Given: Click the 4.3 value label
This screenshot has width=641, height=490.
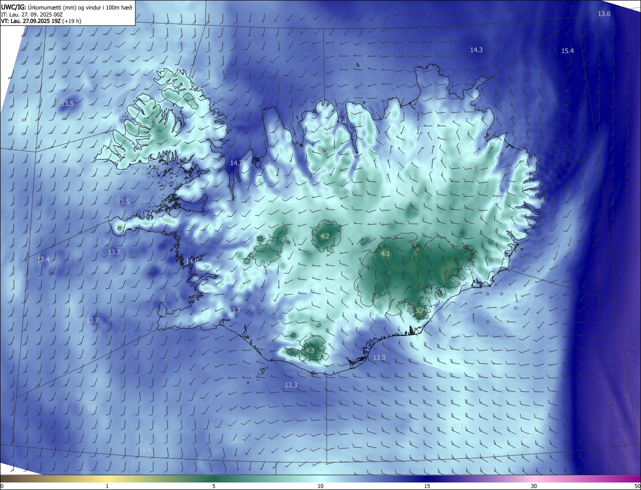Looking at the screenshot, I should [309, 351].
